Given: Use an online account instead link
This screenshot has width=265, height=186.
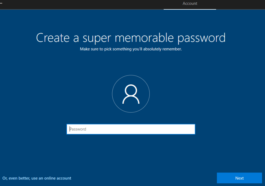Looking at the screenshot, I should [37, 178].
